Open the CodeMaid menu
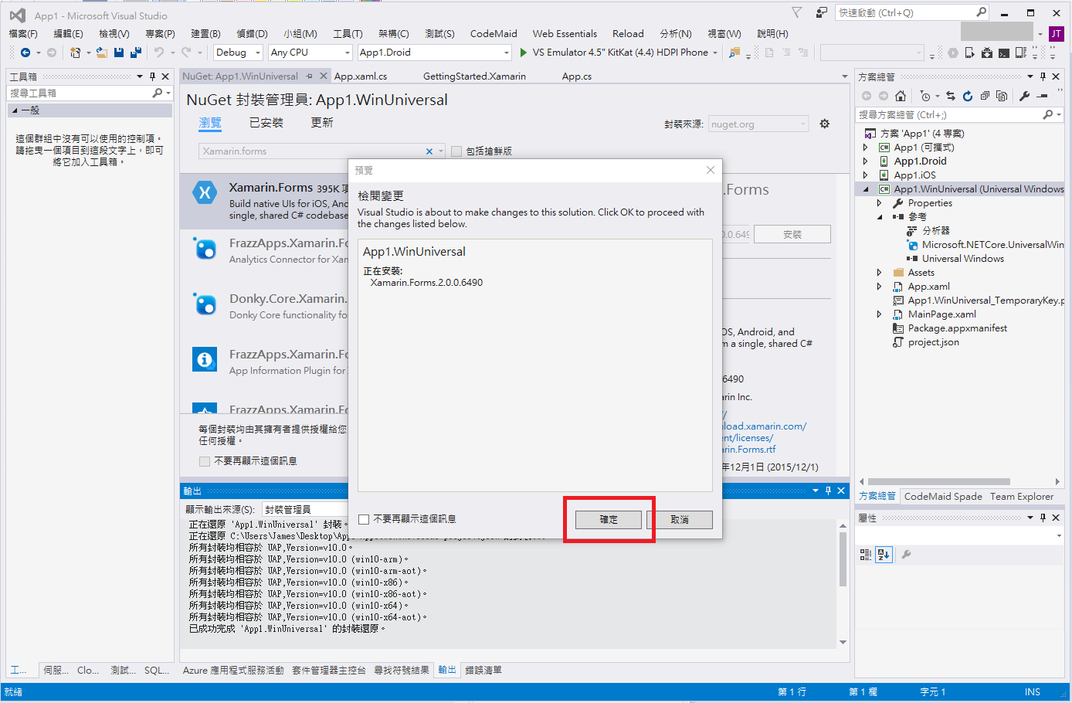The image size is (1072, 703). point(494,33)
